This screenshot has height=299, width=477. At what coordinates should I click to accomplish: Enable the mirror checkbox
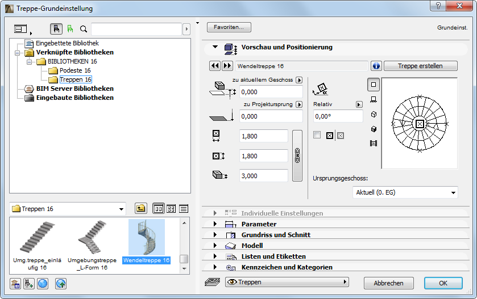317,135
